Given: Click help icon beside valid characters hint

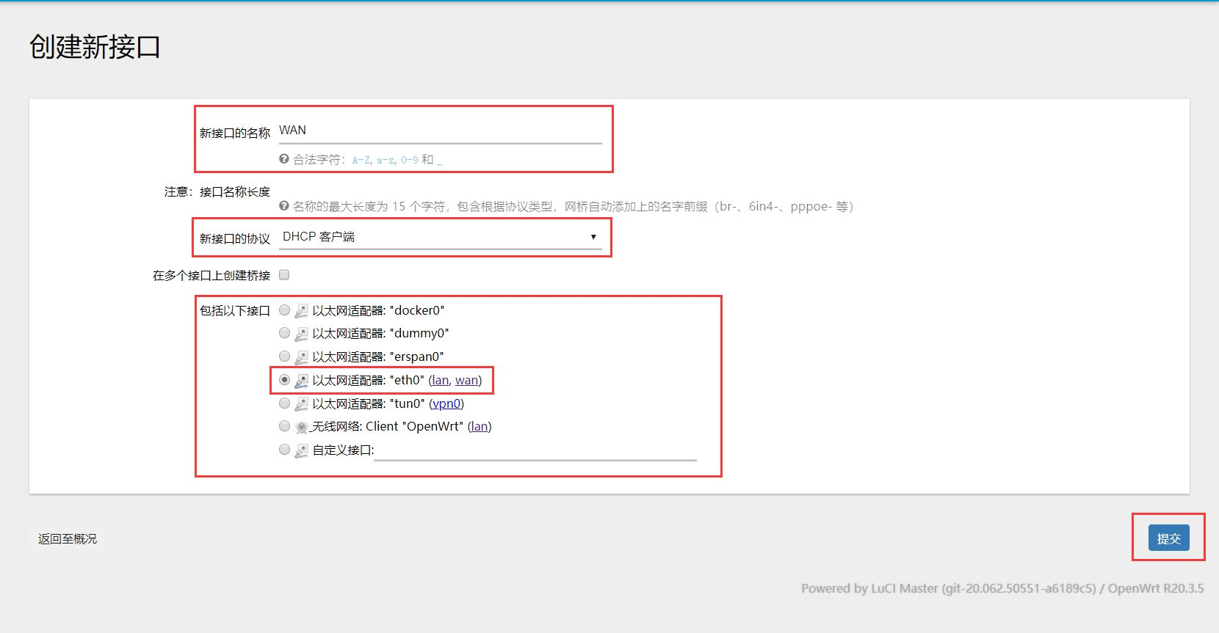Looking at the screenshot, I should tap(284, 159).
